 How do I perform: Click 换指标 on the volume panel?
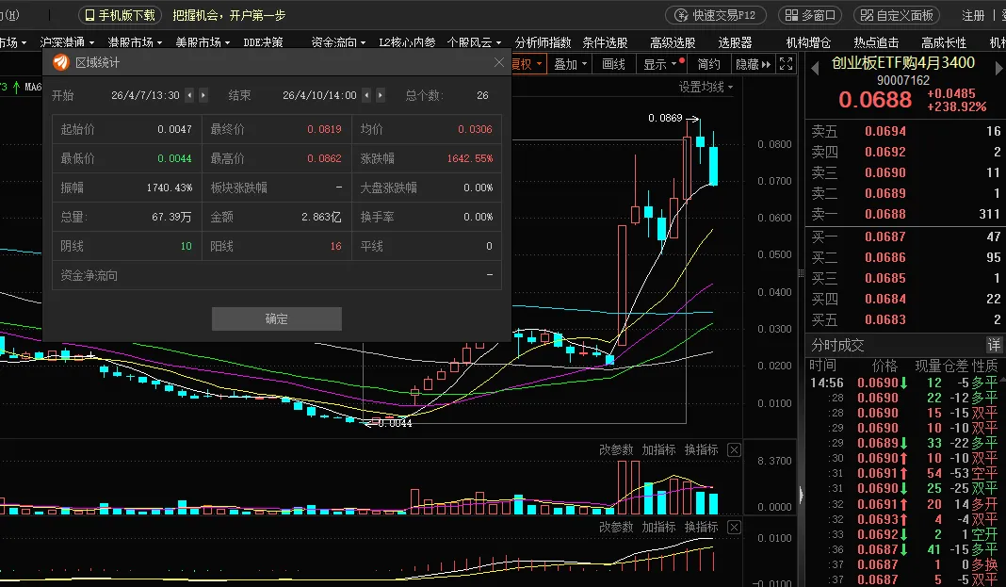tap(701, 449)
